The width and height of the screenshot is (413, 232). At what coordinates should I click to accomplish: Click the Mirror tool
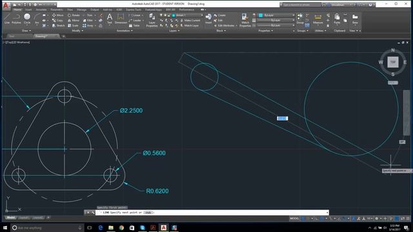coord(74,20)
